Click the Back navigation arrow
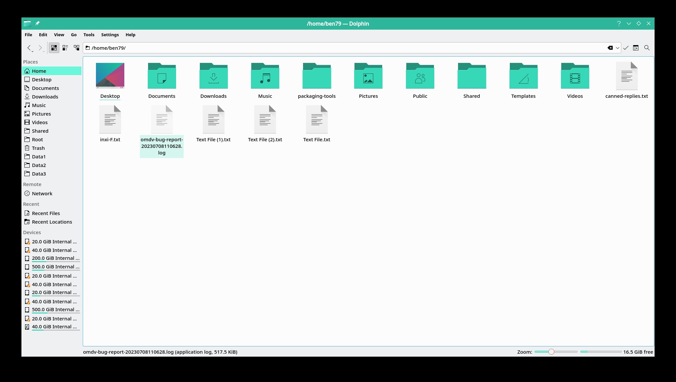 pyautogui.click(x=29, y=48)
